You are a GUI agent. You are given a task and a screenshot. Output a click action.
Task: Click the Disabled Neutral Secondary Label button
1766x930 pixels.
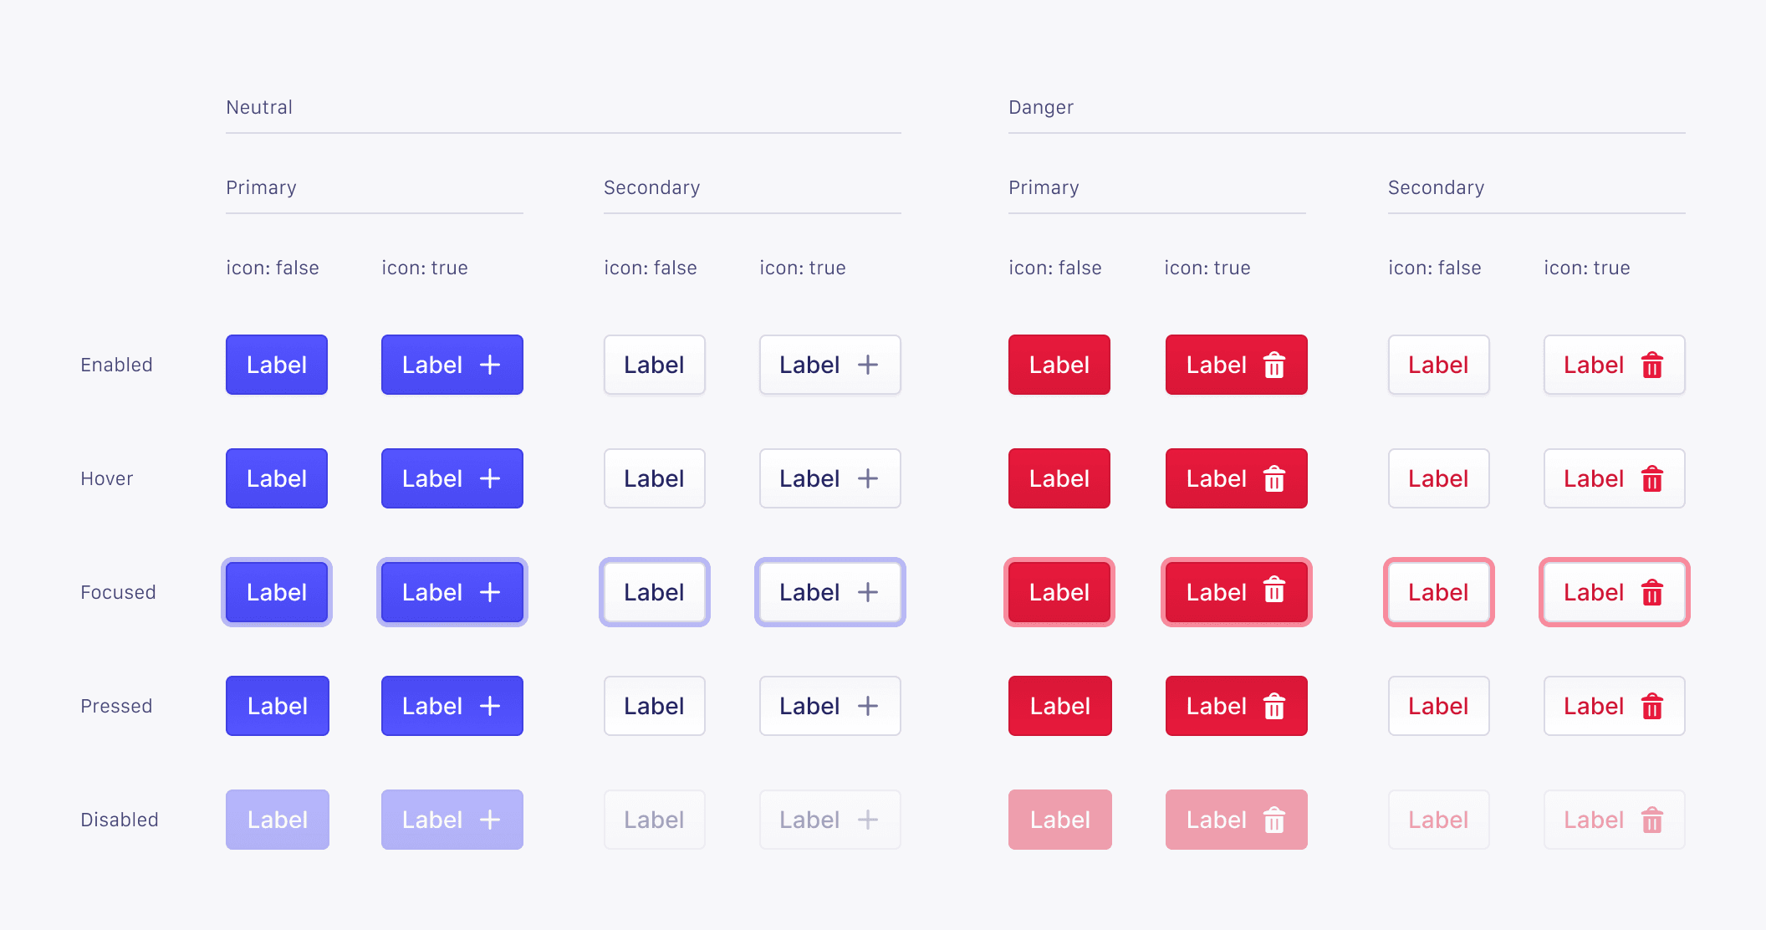coord(654,820)
